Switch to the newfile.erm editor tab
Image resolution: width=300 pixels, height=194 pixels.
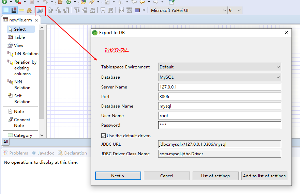(20, 20)
